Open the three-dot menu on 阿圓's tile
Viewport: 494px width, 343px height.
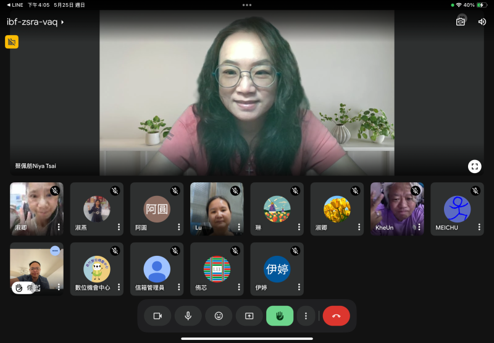(178, 227)
